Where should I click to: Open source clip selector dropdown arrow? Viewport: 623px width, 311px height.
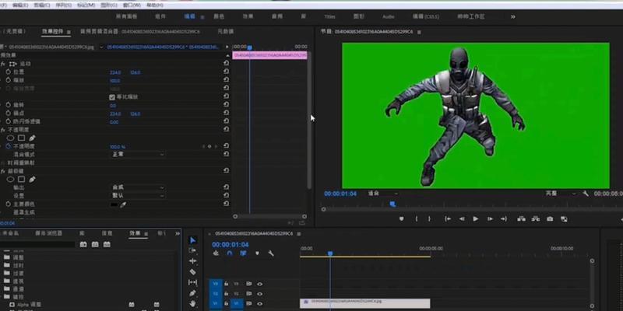[101, 47]
